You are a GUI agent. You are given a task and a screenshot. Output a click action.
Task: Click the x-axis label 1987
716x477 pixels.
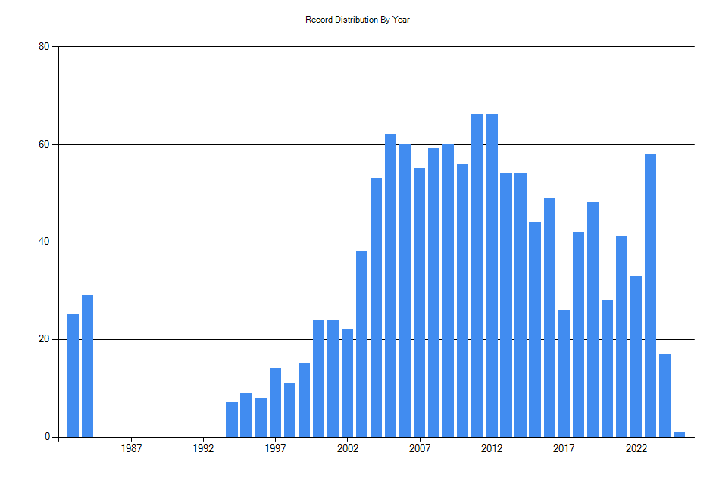pyautogui.click(x=131, y=449)
